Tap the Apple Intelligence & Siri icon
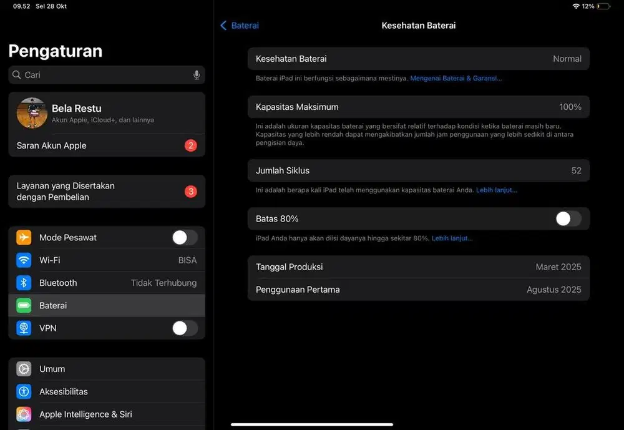624x430 pixels. click(24, 414)
